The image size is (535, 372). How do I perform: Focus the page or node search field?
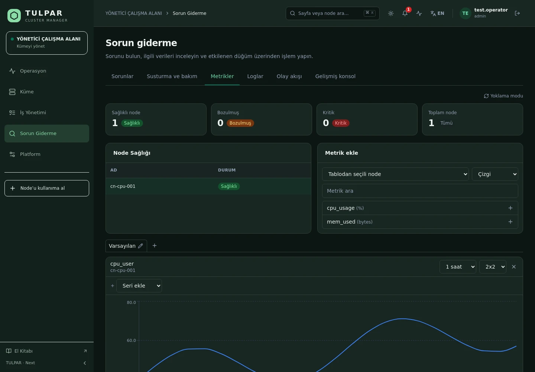pyautogui.click(x=333, y=13)
